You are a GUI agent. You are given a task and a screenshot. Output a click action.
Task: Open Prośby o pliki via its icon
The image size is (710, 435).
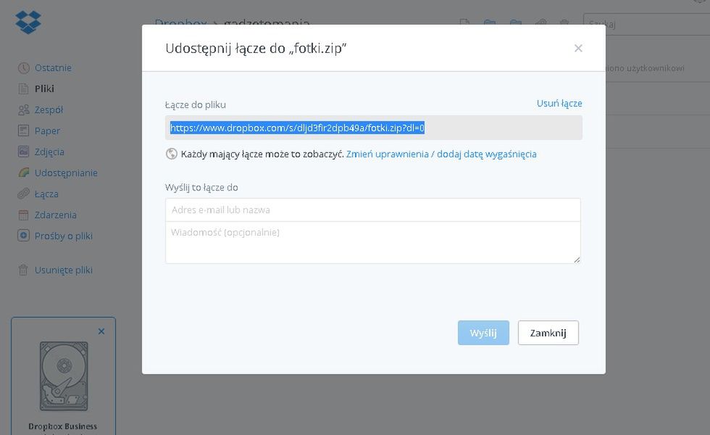[23, 236]
